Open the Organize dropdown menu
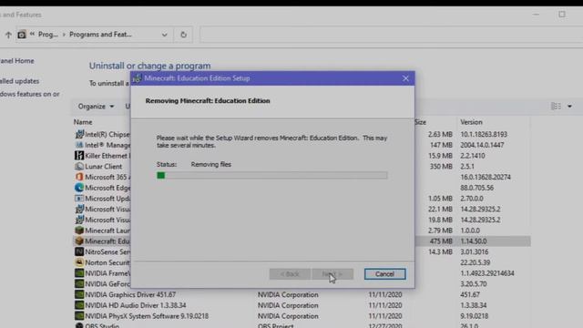 96,107
